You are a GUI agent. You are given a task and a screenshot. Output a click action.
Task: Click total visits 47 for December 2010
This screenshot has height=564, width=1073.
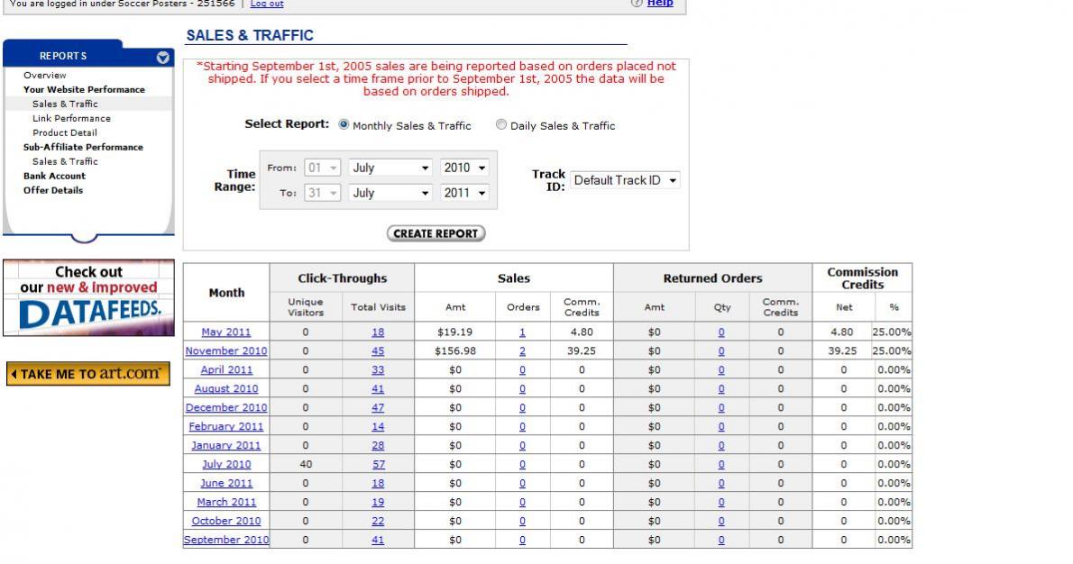point(378,407)
